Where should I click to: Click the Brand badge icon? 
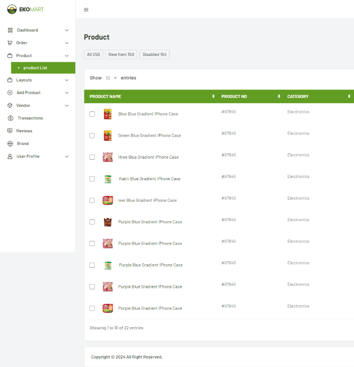10,144
